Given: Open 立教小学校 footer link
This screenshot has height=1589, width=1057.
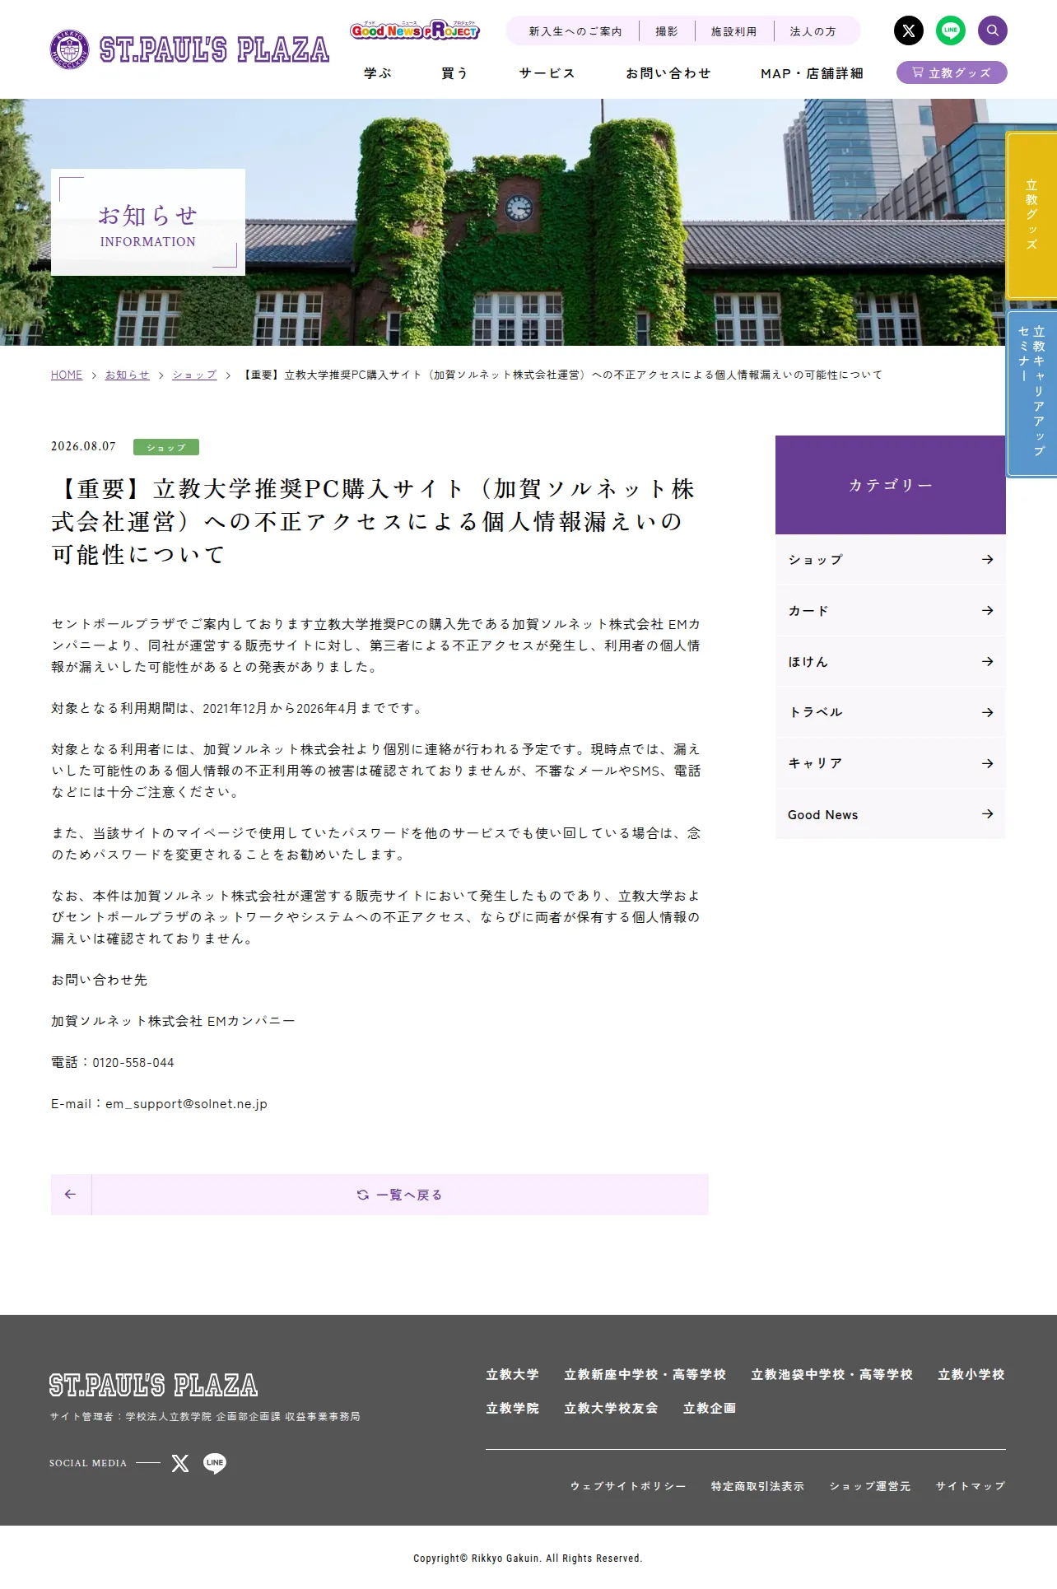Looking at the screenshot, I should click(x=971, y=1375).
